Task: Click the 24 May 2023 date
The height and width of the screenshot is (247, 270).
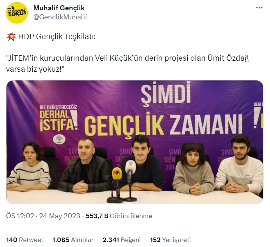Action: [x=60, y=216]
